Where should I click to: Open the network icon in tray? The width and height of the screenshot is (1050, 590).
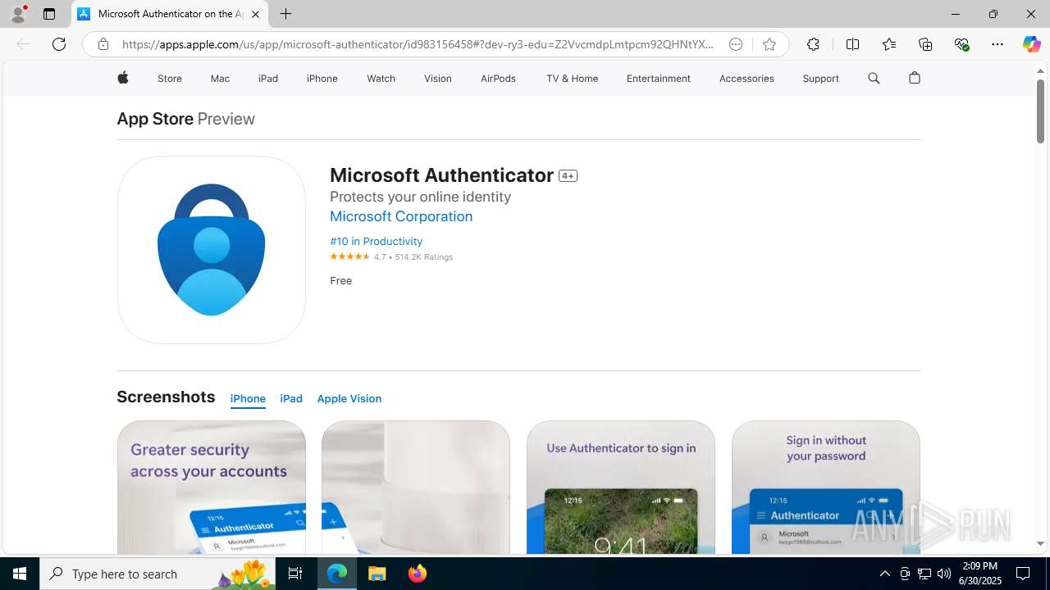[x=924, y=574]
